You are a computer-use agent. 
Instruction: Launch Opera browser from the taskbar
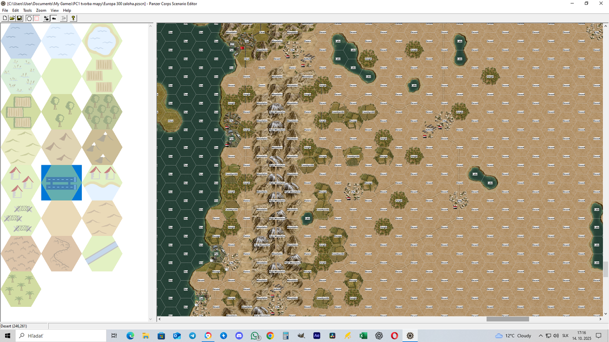tap(394, 336)
